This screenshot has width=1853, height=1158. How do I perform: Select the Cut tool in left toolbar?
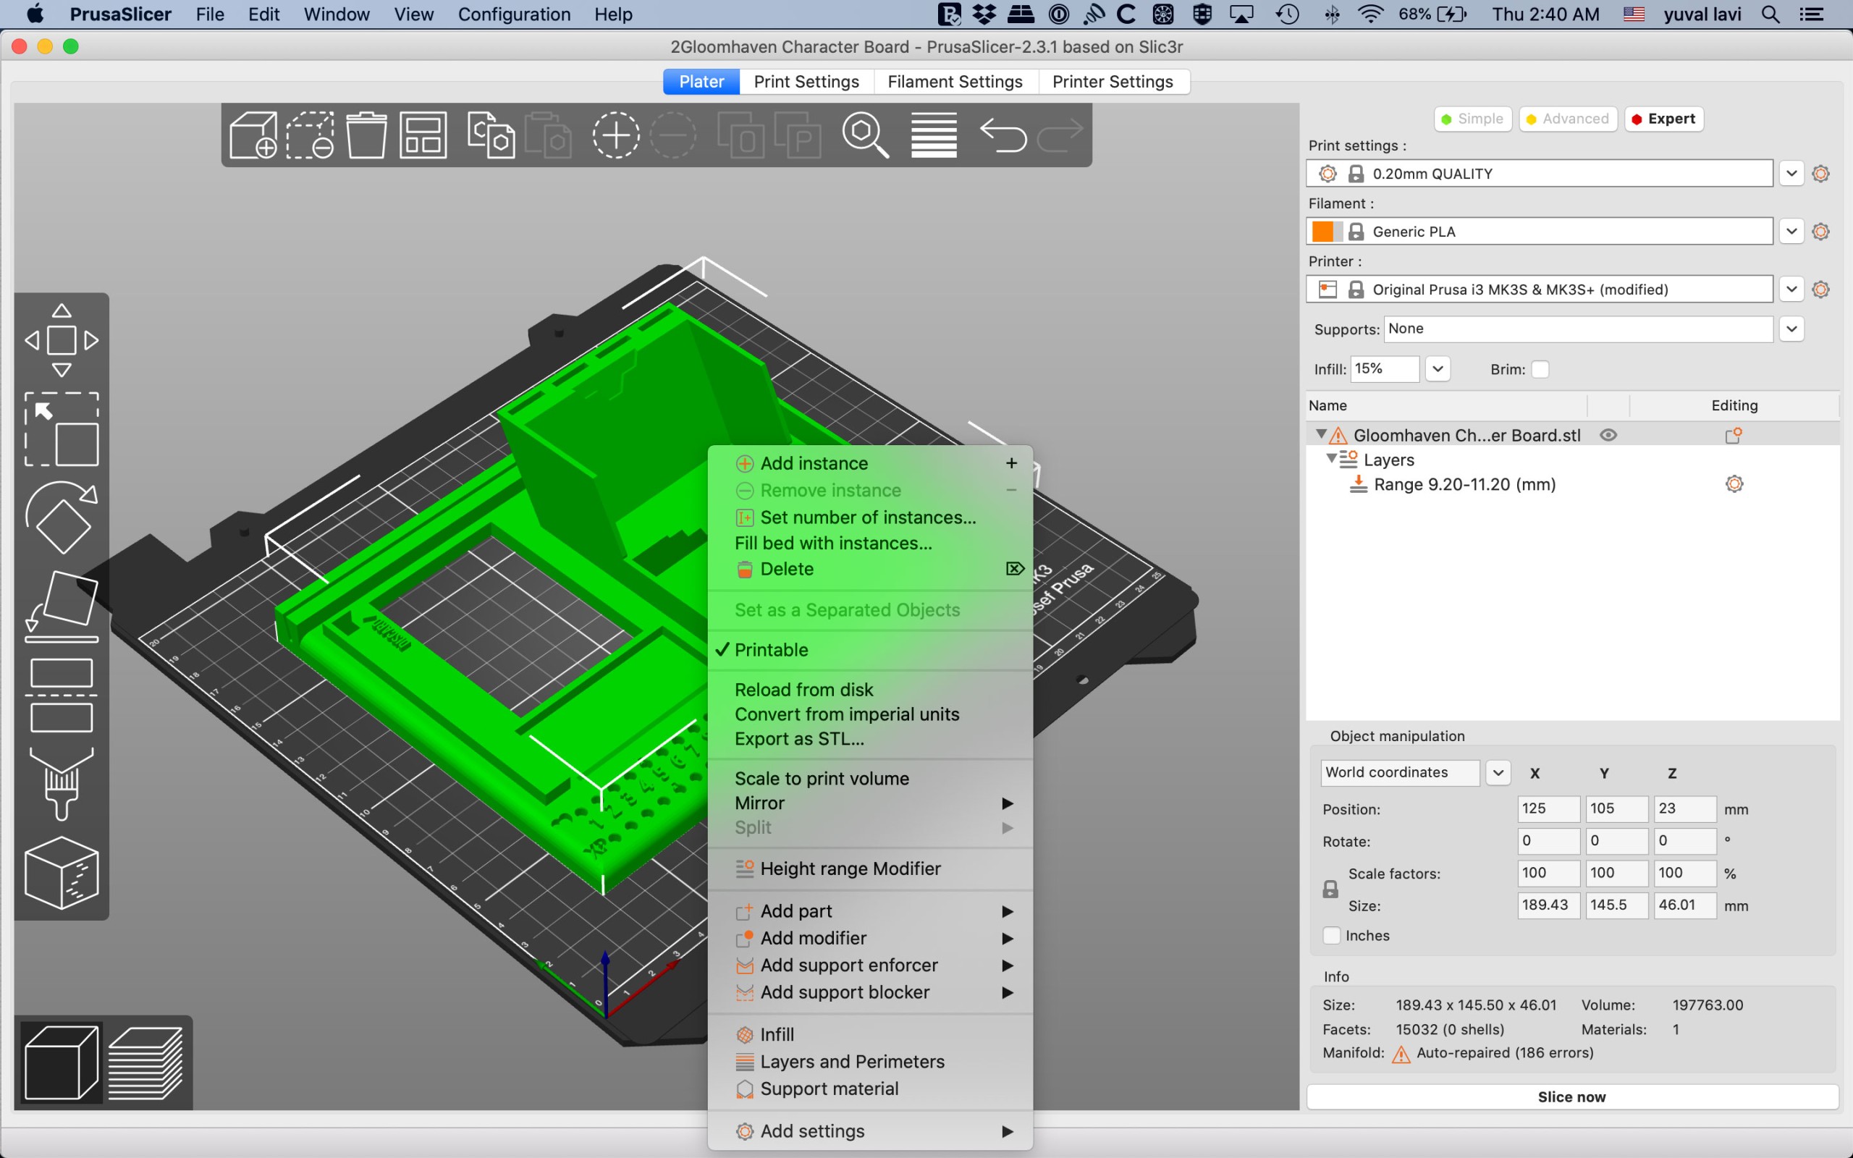tap(62, 696)
